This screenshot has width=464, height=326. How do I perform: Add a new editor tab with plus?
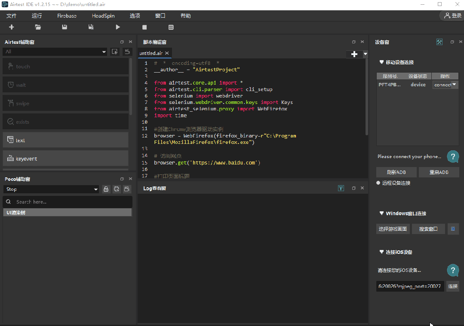tap(354, 54)
